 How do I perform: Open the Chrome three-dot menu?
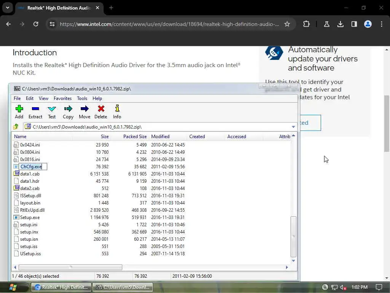(x=382, y=24)
